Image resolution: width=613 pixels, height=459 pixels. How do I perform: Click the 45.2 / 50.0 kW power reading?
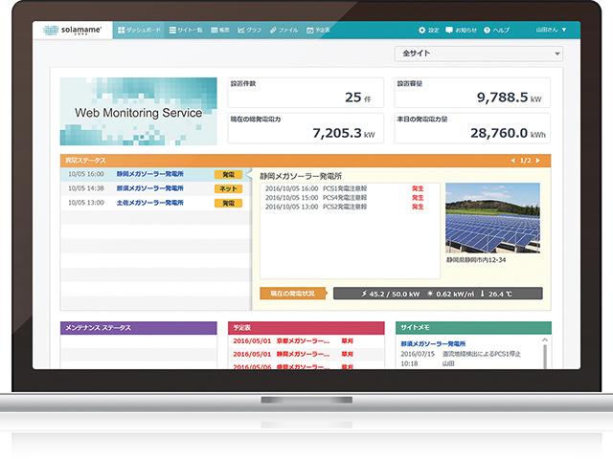tap(390, 294)
